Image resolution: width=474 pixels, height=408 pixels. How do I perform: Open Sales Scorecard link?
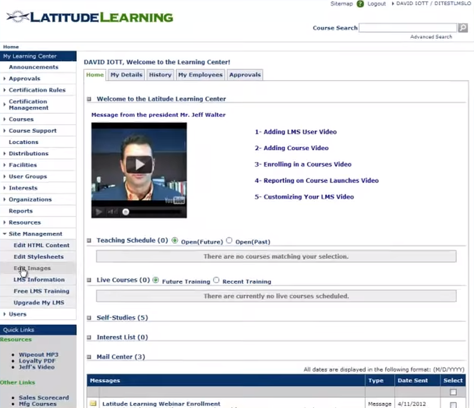click(x=44, y=398)
